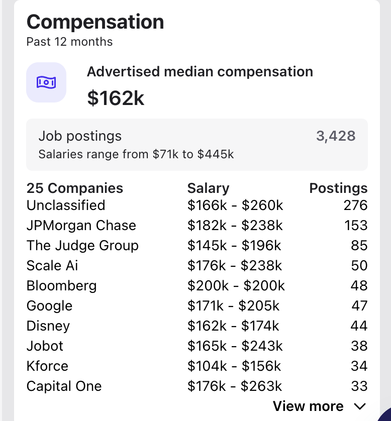Click the Job postings summary box label
The width and height of the screenshot is (391, 421).
(x=80, y=136)
